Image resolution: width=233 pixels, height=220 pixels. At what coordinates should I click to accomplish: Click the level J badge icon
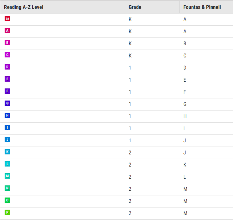click(7, 140)
